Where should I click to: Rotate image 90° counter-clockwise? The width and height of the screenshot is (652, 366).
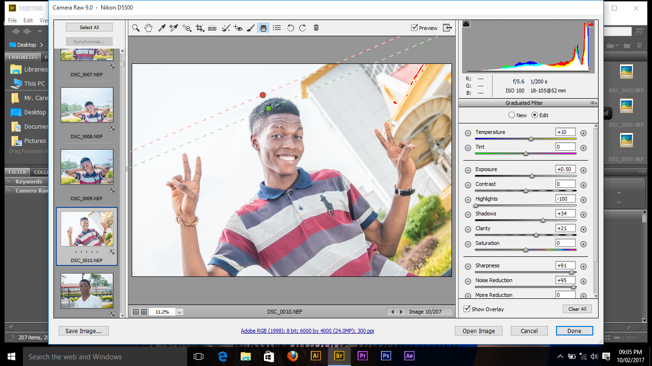pos(290,28)
